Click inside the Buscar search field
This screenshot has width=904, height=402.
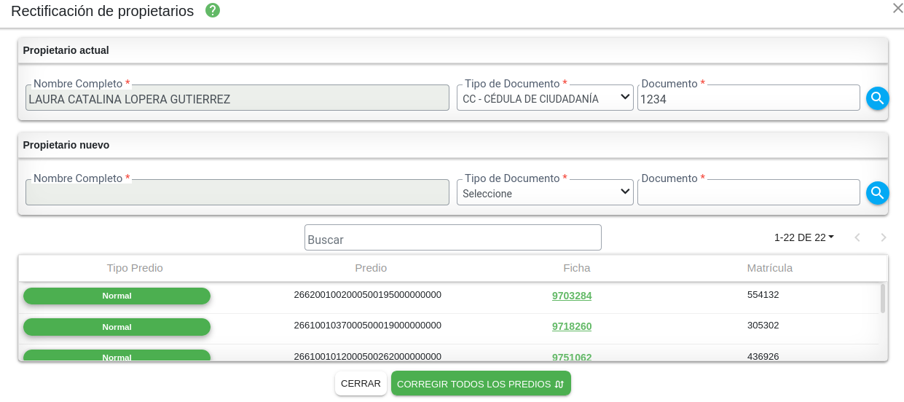click(452, 238)
